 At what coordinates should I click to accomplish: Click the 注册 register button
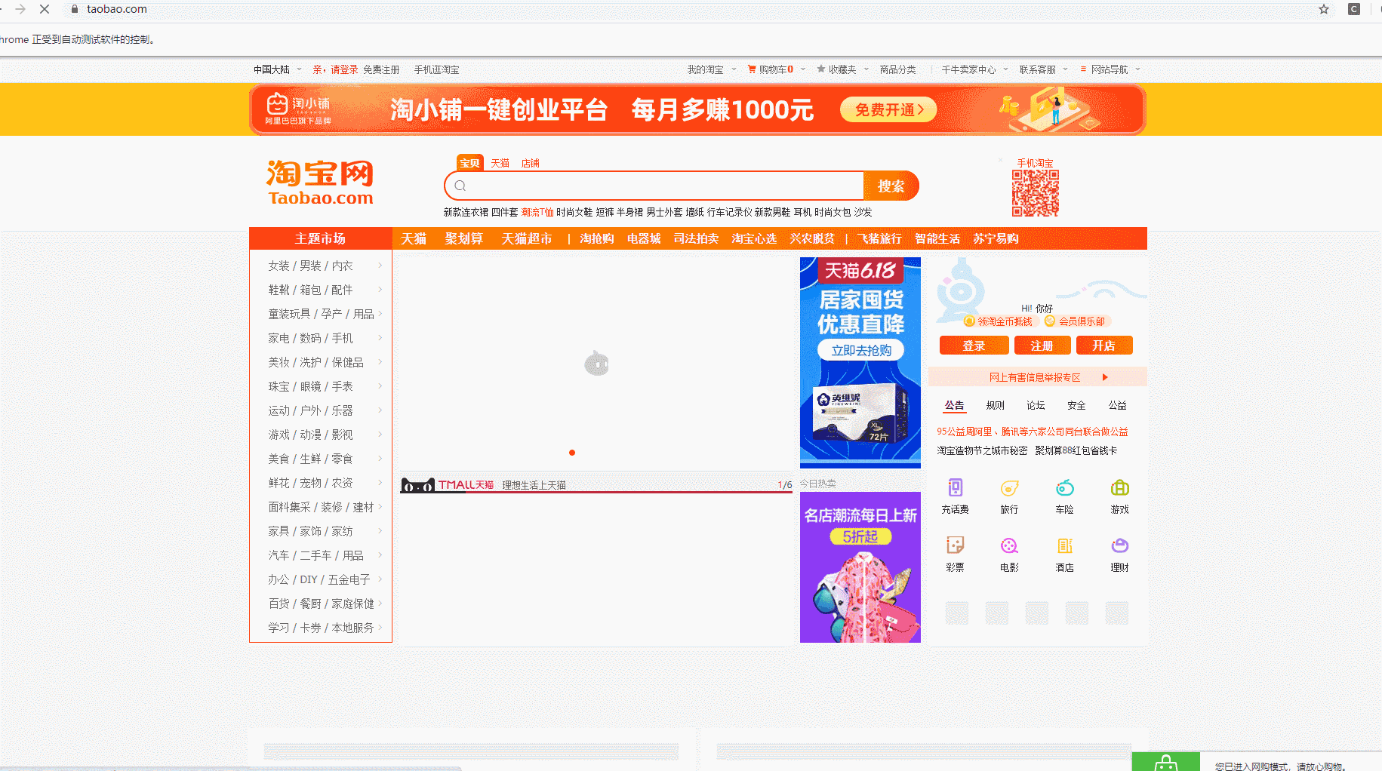coord(1042,346)
